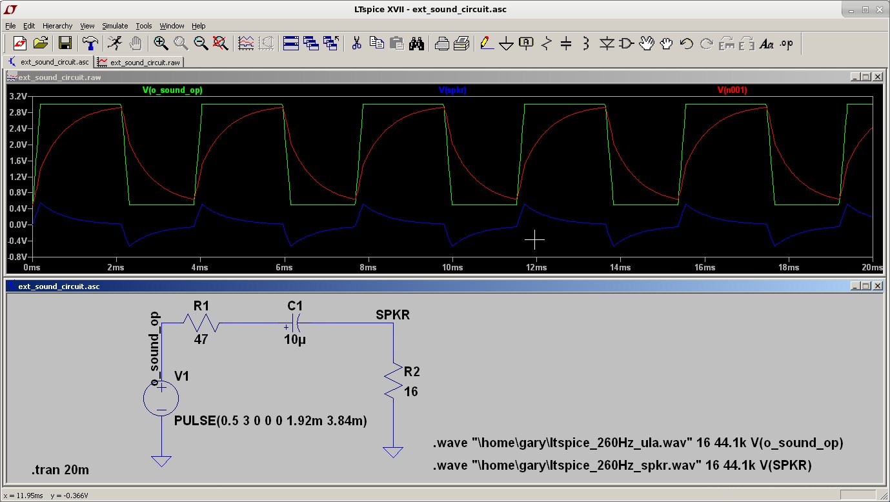The width and height of the screenshot is (890, 502).
Task: Click the Zoom Out magnifier icon
Action: [201, 43]
